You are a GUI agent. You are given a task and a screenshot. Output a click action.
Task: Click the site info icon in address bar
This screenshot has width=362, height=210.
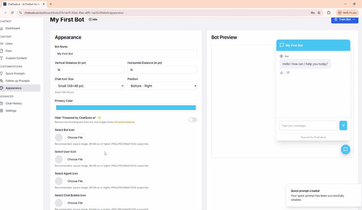click(x=21, y=13)
